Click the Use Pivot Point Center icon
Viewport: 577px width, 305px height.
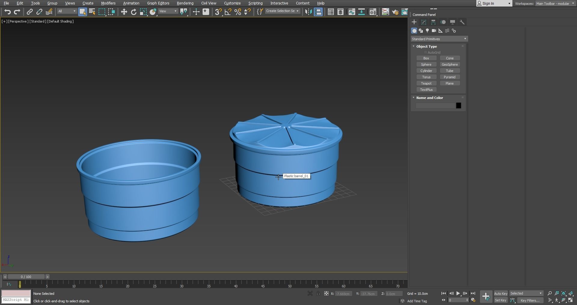tap(184, 12)
